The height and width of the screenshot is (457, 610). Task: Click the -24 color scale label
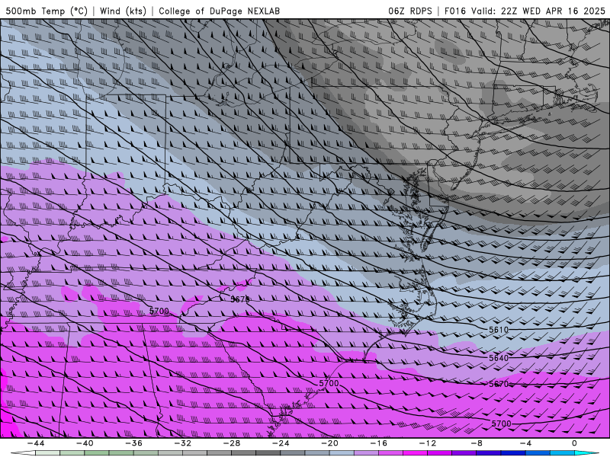(x=281, y=443)
